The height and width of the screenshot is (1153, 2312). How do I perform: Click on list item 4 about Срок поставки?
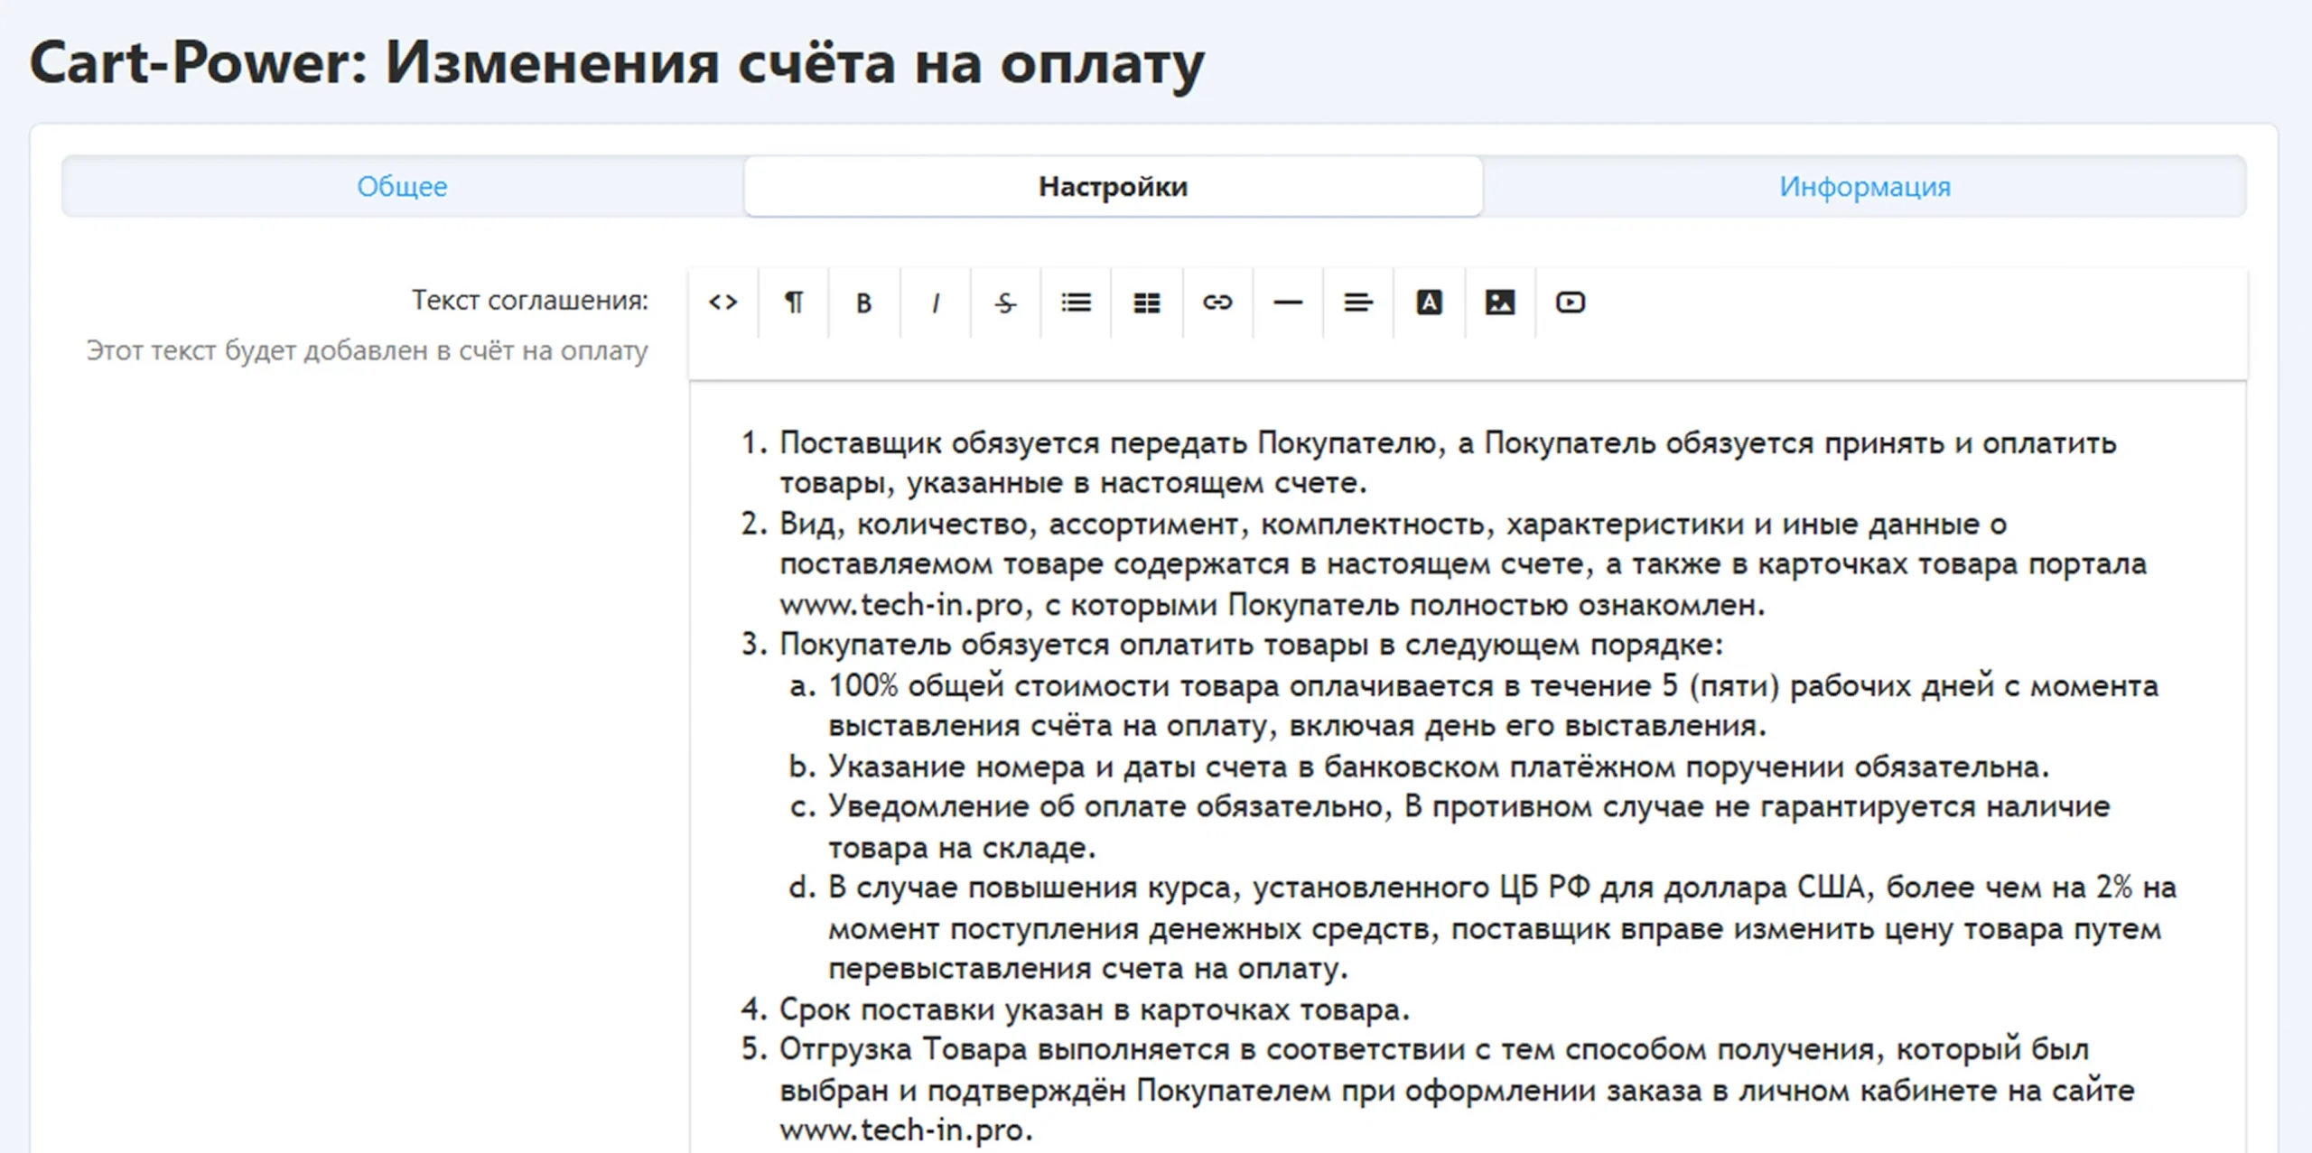pos(1095,1009)
